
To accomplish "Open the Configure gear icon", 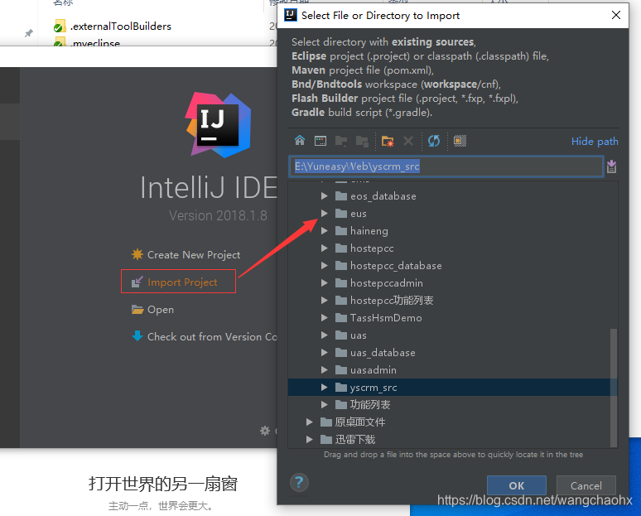I will point(265,431).
